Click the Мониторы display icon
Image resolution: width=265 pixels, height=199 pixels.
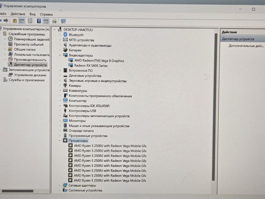coord(65,121)
